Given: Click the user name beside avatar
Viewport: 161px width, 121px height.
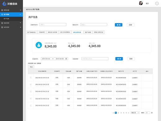Looking at the screenshot, I should (147, 3).
